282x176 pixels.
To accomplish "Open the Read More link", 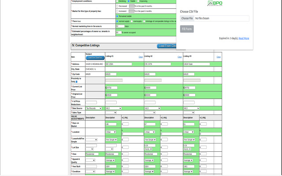I will click(x=244, y=38).
